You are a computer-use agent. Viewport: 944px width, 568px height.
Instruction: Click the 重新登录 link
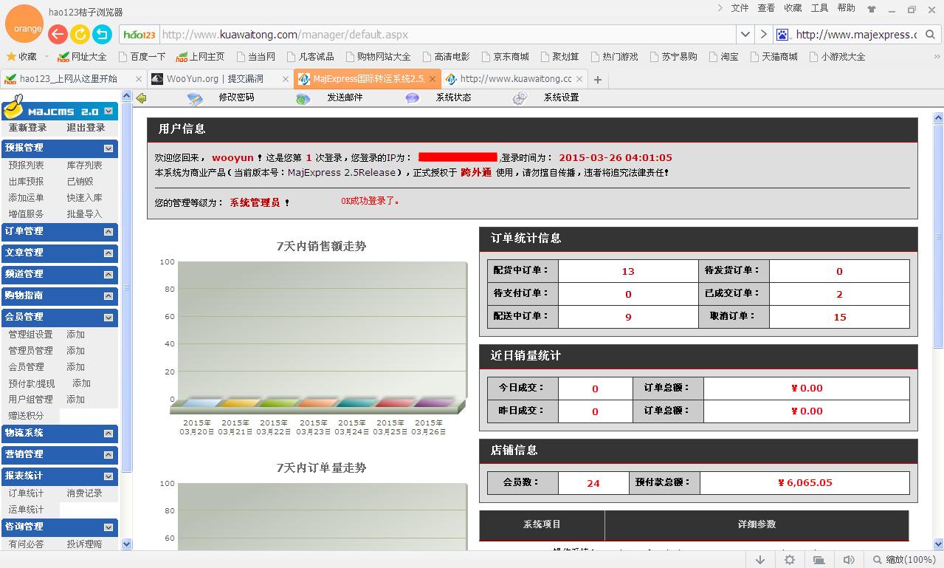27,128
